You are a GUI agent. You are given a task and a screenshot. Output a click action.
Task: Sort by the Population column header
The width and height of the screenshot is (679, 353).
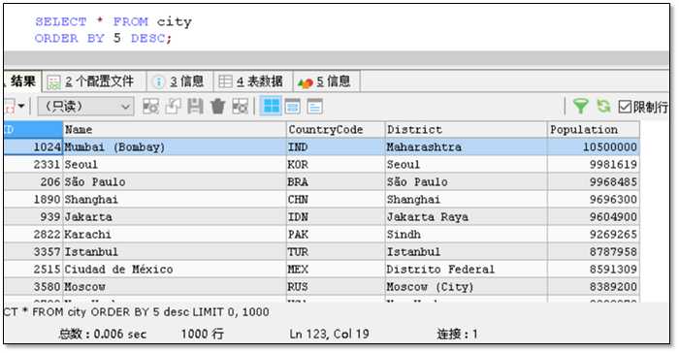click(x=594, y=130)
